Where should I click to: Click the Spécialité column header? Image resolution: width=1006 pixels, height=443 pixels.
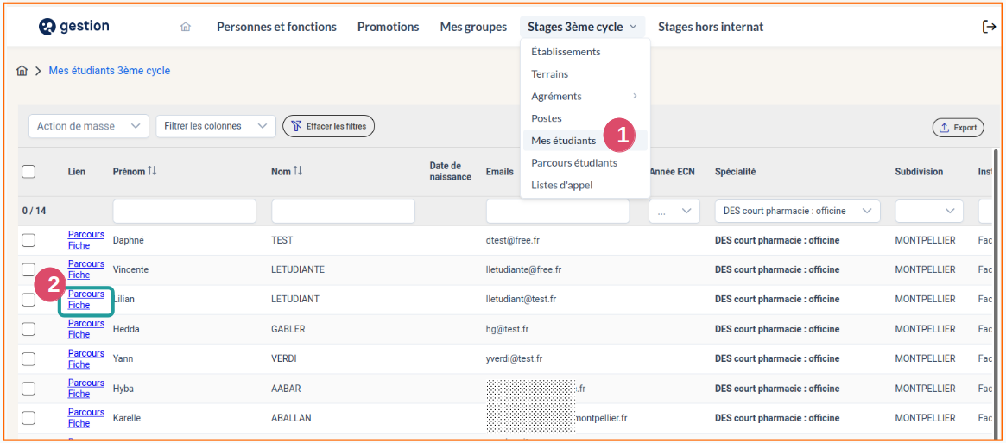click(735, 172)
